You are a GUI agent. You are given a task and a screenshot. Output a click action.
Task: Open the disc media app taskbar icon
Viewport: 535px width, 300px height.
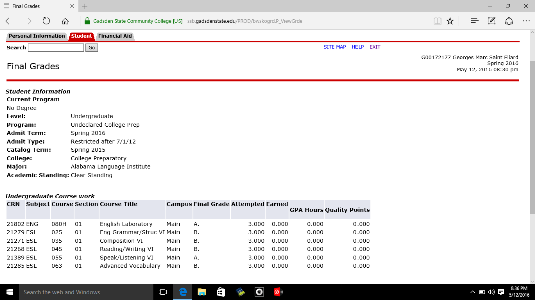coord(259,292)
